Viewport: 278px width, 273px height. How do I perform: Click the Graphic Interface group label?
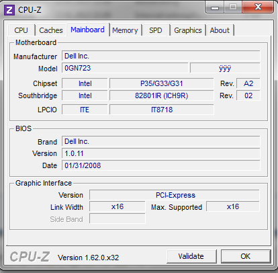44,183
